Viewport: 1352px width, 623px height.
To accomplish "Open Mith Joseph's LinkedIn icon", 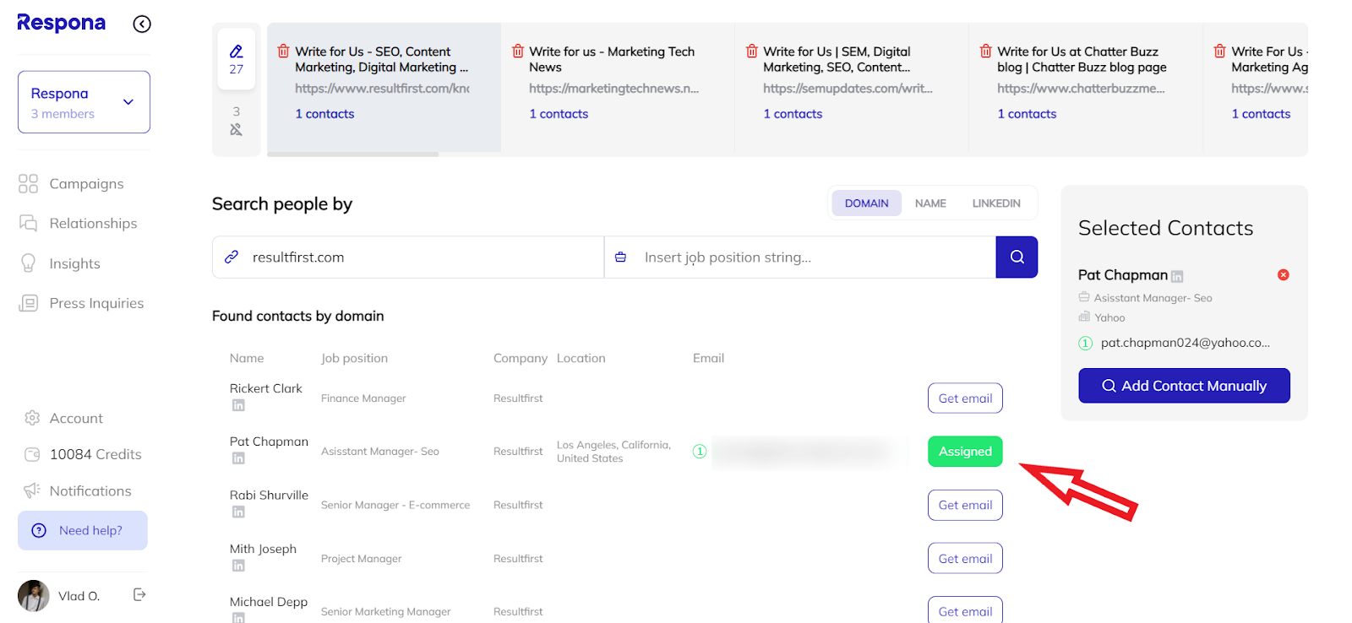I will (238, 566).
